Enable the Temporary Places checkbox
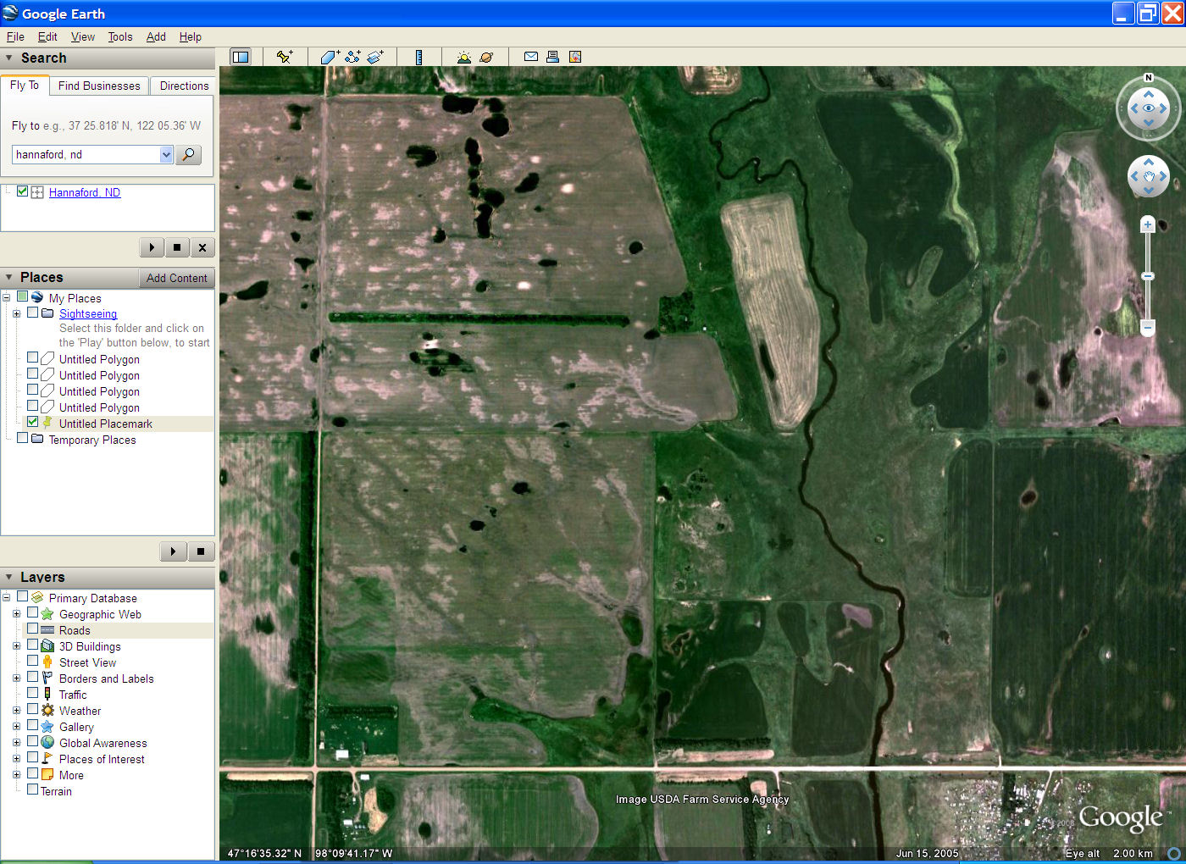The height and width of the screenshot is (864, 1186). coord(23,438)
